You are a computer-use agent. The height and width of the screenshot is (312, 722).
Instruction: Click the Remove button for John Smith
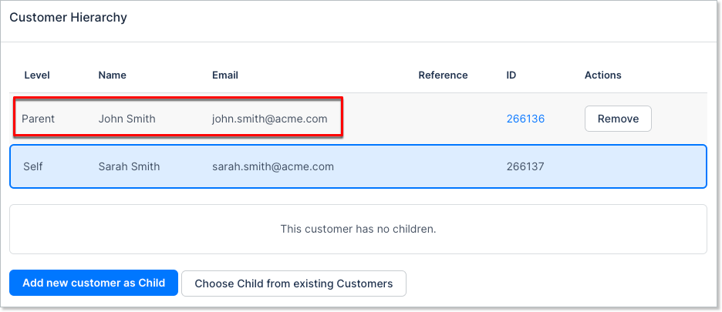[x=618, y=119]
